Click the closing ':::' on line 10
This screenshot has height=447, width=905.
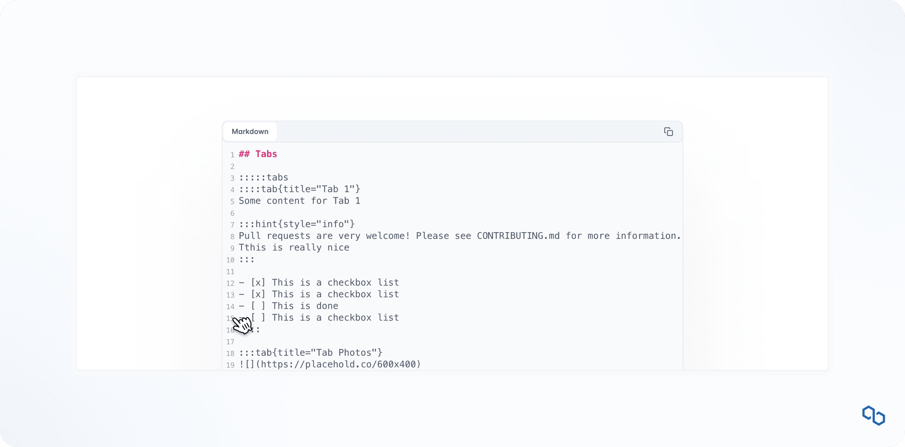pyautogui.click(x=247, y=259)
